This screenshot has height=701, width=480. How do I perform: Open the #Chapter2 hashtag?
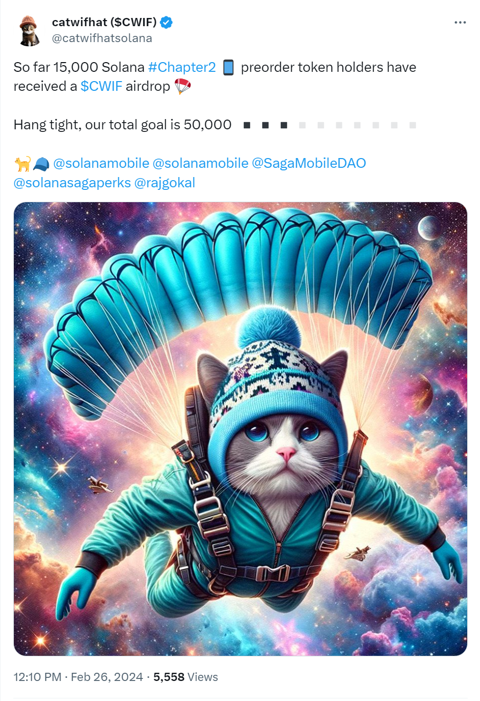(x=182, y=67)
